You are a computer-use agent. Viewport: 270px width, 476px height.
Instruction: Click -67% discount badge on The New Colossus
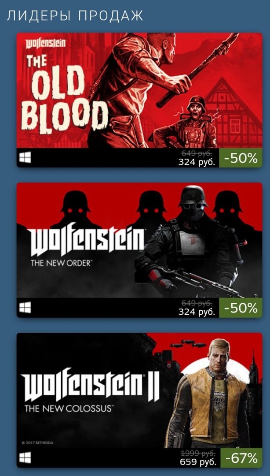click(x=241, y=458)
